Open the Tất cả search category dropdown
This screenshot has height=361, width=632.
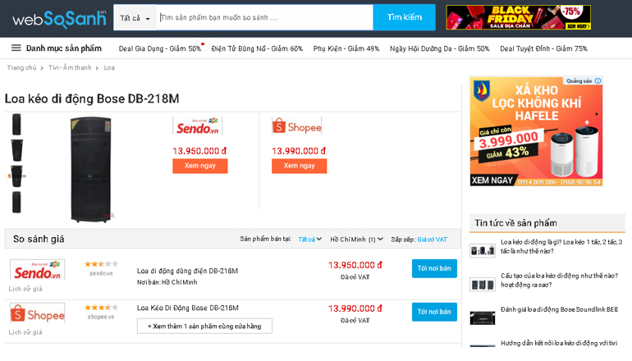pyautogui.click(x=135, y=18)
